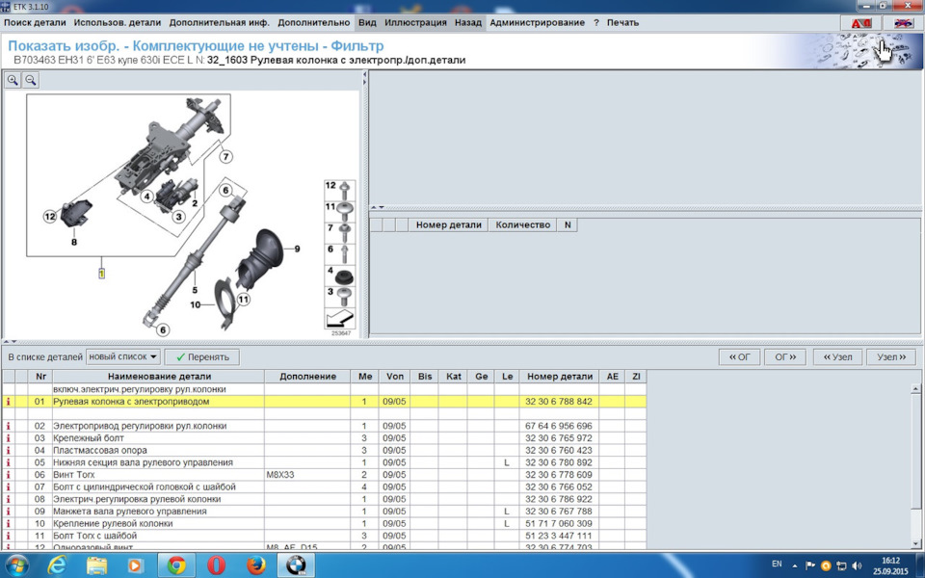This screenshot has height=578, width=925.
Task: Switch to the BMW ETK taskbar app
Action: pyautogui.click(x=298, y=565)
